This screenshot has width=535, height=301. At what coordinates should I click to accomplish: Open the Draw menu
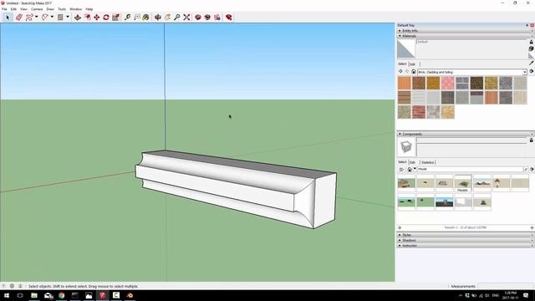50,9
